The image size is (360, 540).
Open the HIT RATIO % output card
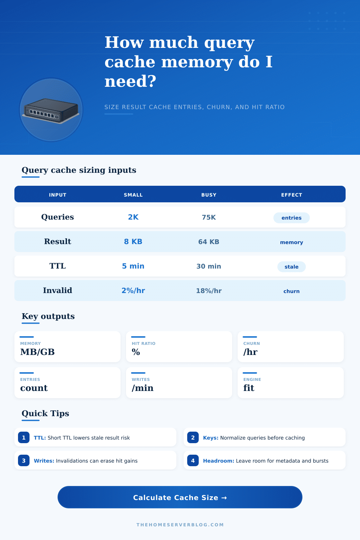[x=179, y=347]
